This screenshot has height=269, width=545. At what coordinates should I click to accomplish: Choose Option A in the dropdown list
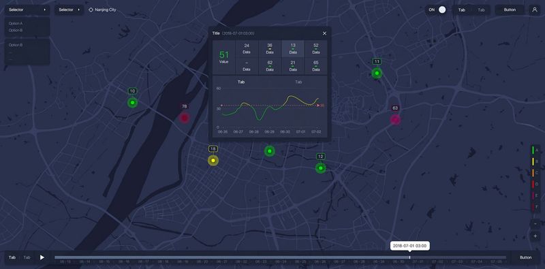(16, 23)
